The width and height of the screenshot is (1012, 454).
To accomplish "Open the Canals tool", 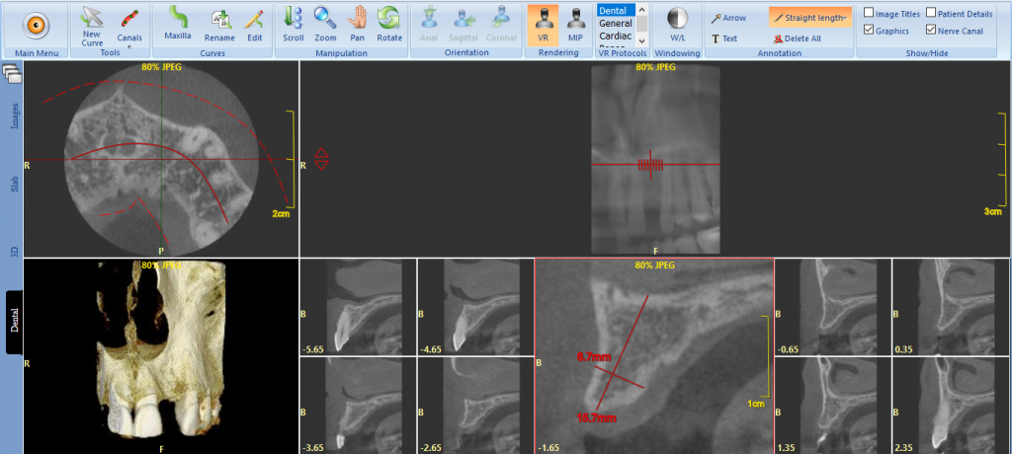I will tap(129, 25).
